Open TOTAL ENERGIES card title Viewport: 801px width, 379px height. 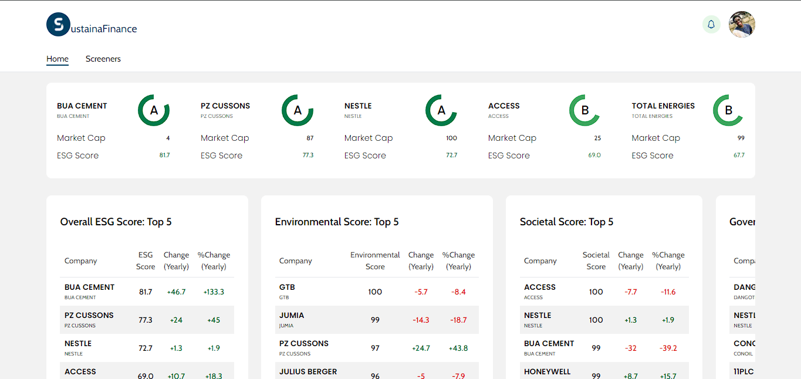point(663,106)
